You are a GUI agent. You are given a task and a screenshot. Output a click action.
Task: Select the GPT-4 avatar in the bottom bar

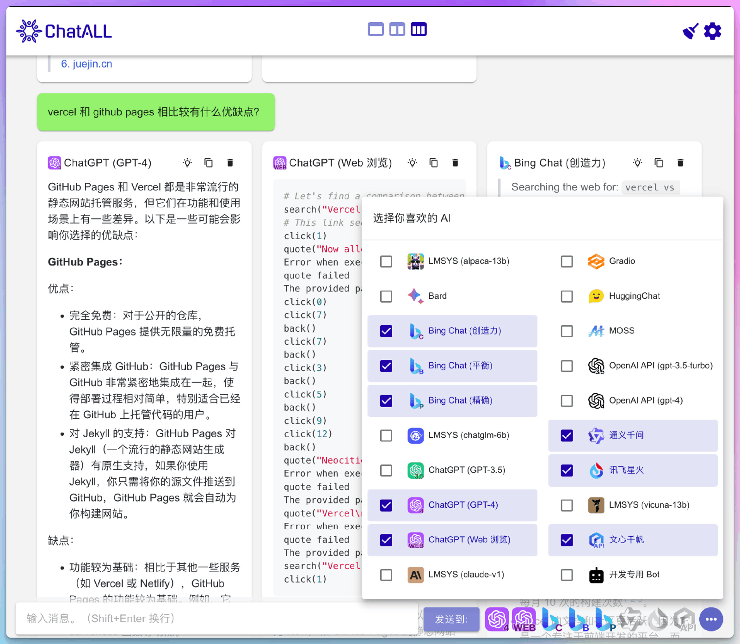click(x=497, y=619)
